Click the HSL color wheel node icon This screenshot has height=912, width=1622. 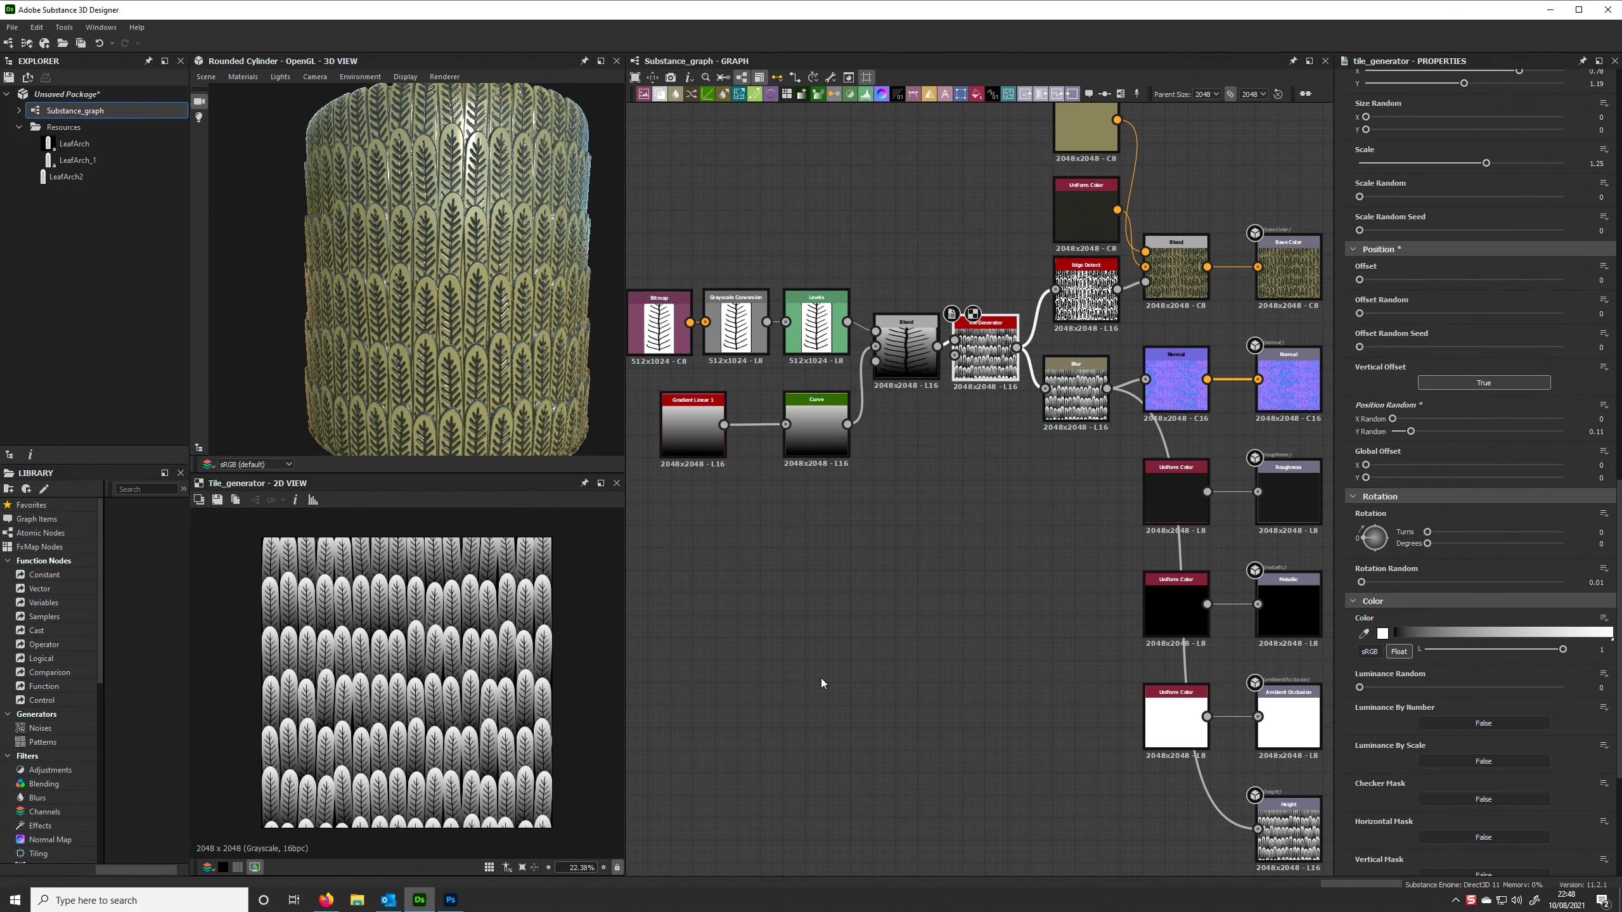(x=881, y=94)
